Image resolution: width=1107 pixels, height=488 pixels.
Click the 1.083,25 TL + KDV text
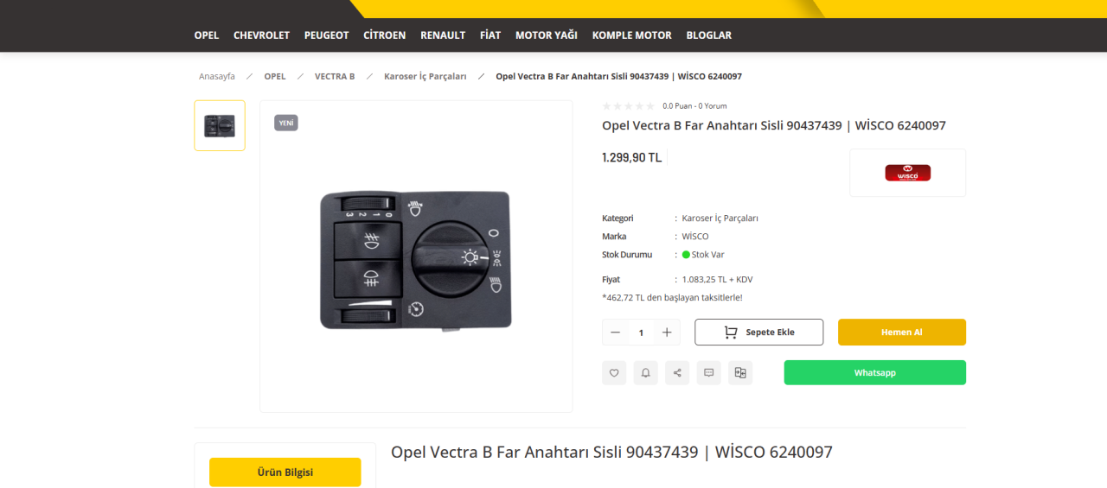click(717, 279)
